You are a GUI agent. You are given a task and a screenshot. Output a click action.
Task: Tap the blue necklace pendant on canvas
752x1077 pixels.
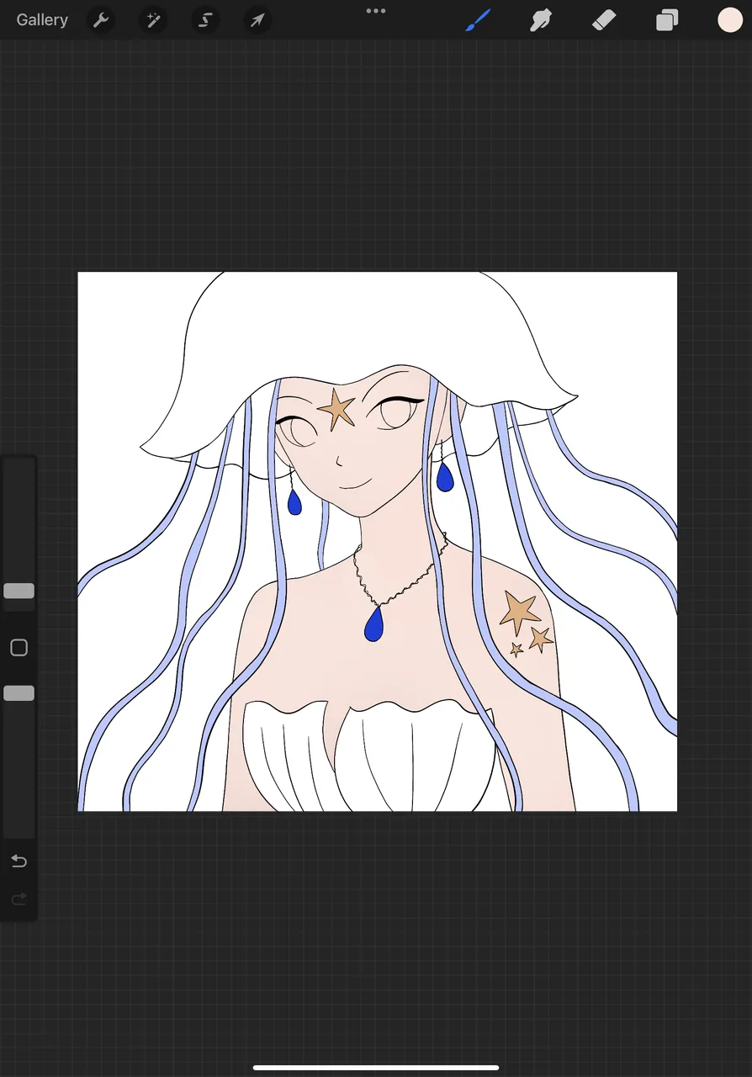click(373, 623)
